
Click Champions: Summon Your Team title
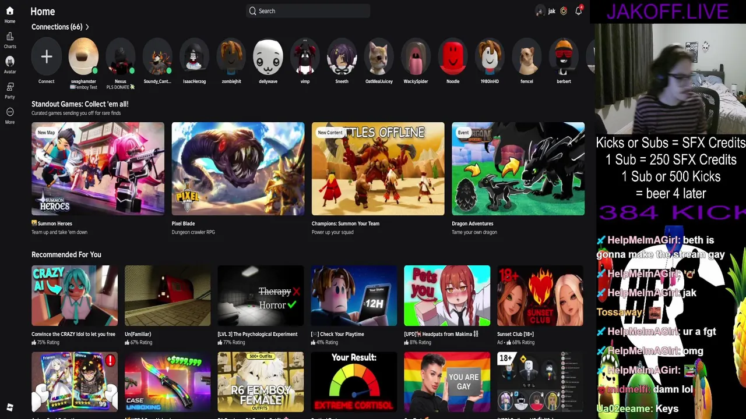pyautogui.click(x=346, y=223)
